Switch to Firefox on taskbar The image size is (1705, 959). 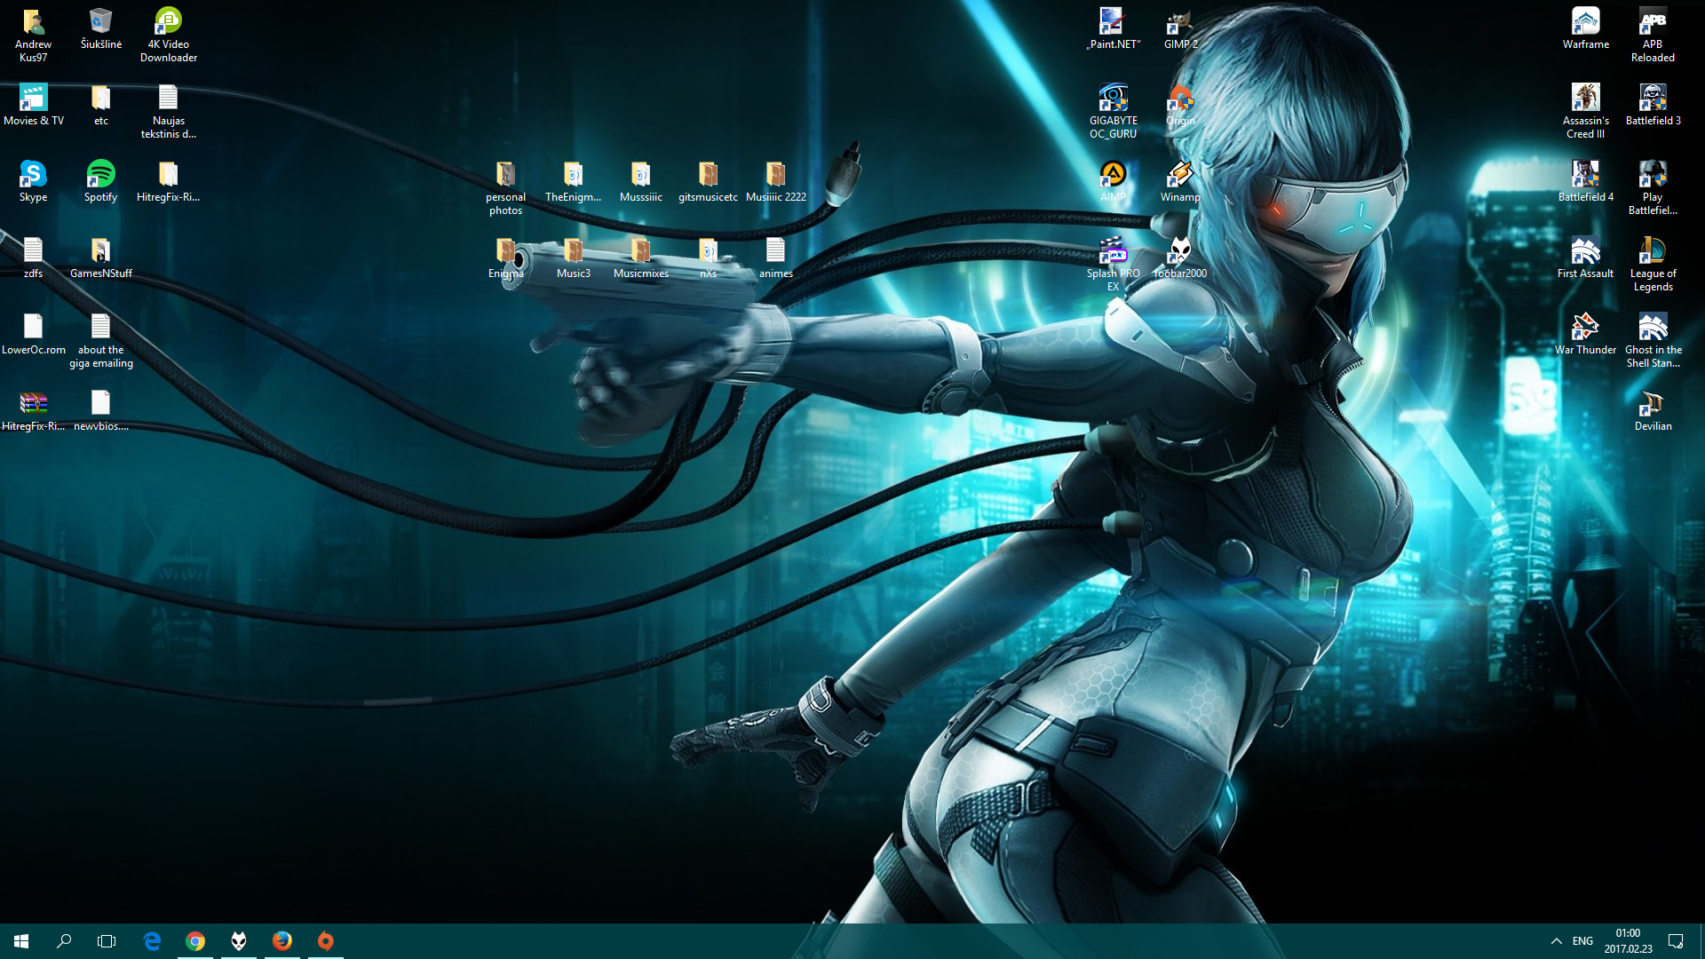click(x=282, y=941)
